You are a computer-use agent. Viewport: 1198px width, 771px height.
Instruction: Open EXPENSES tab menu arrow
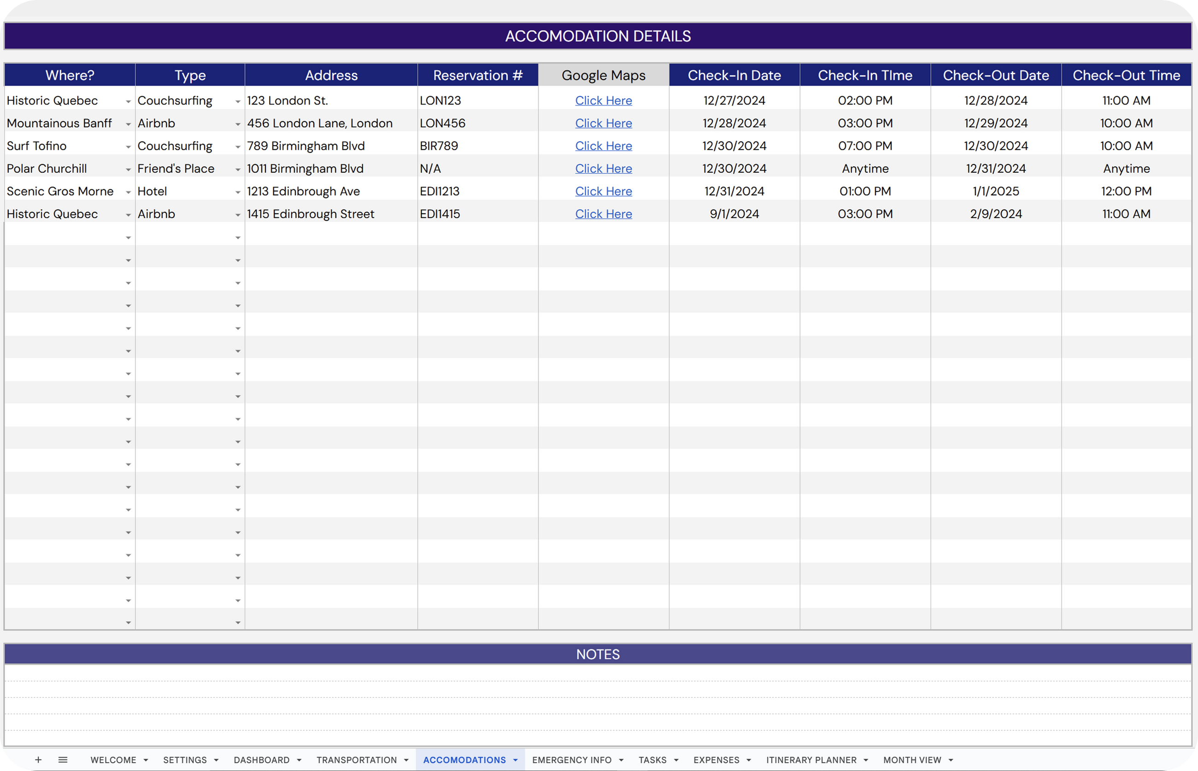coord(749,760)
